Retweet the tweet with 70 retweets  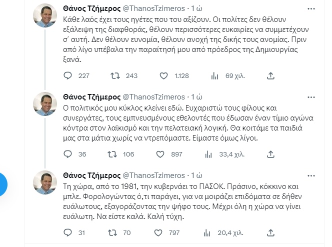point(114,232)
